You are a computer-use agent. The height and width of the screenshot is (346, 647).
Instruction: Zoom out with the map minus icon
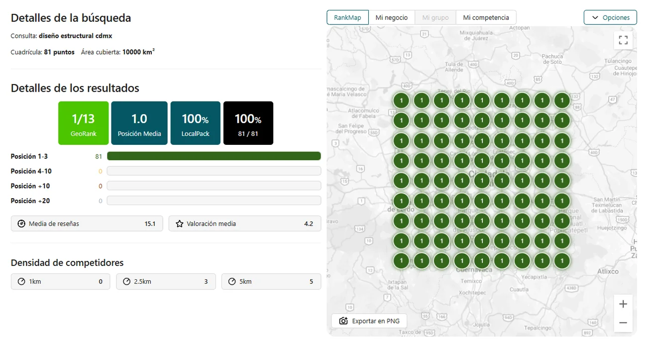click(x=623, y=323)
